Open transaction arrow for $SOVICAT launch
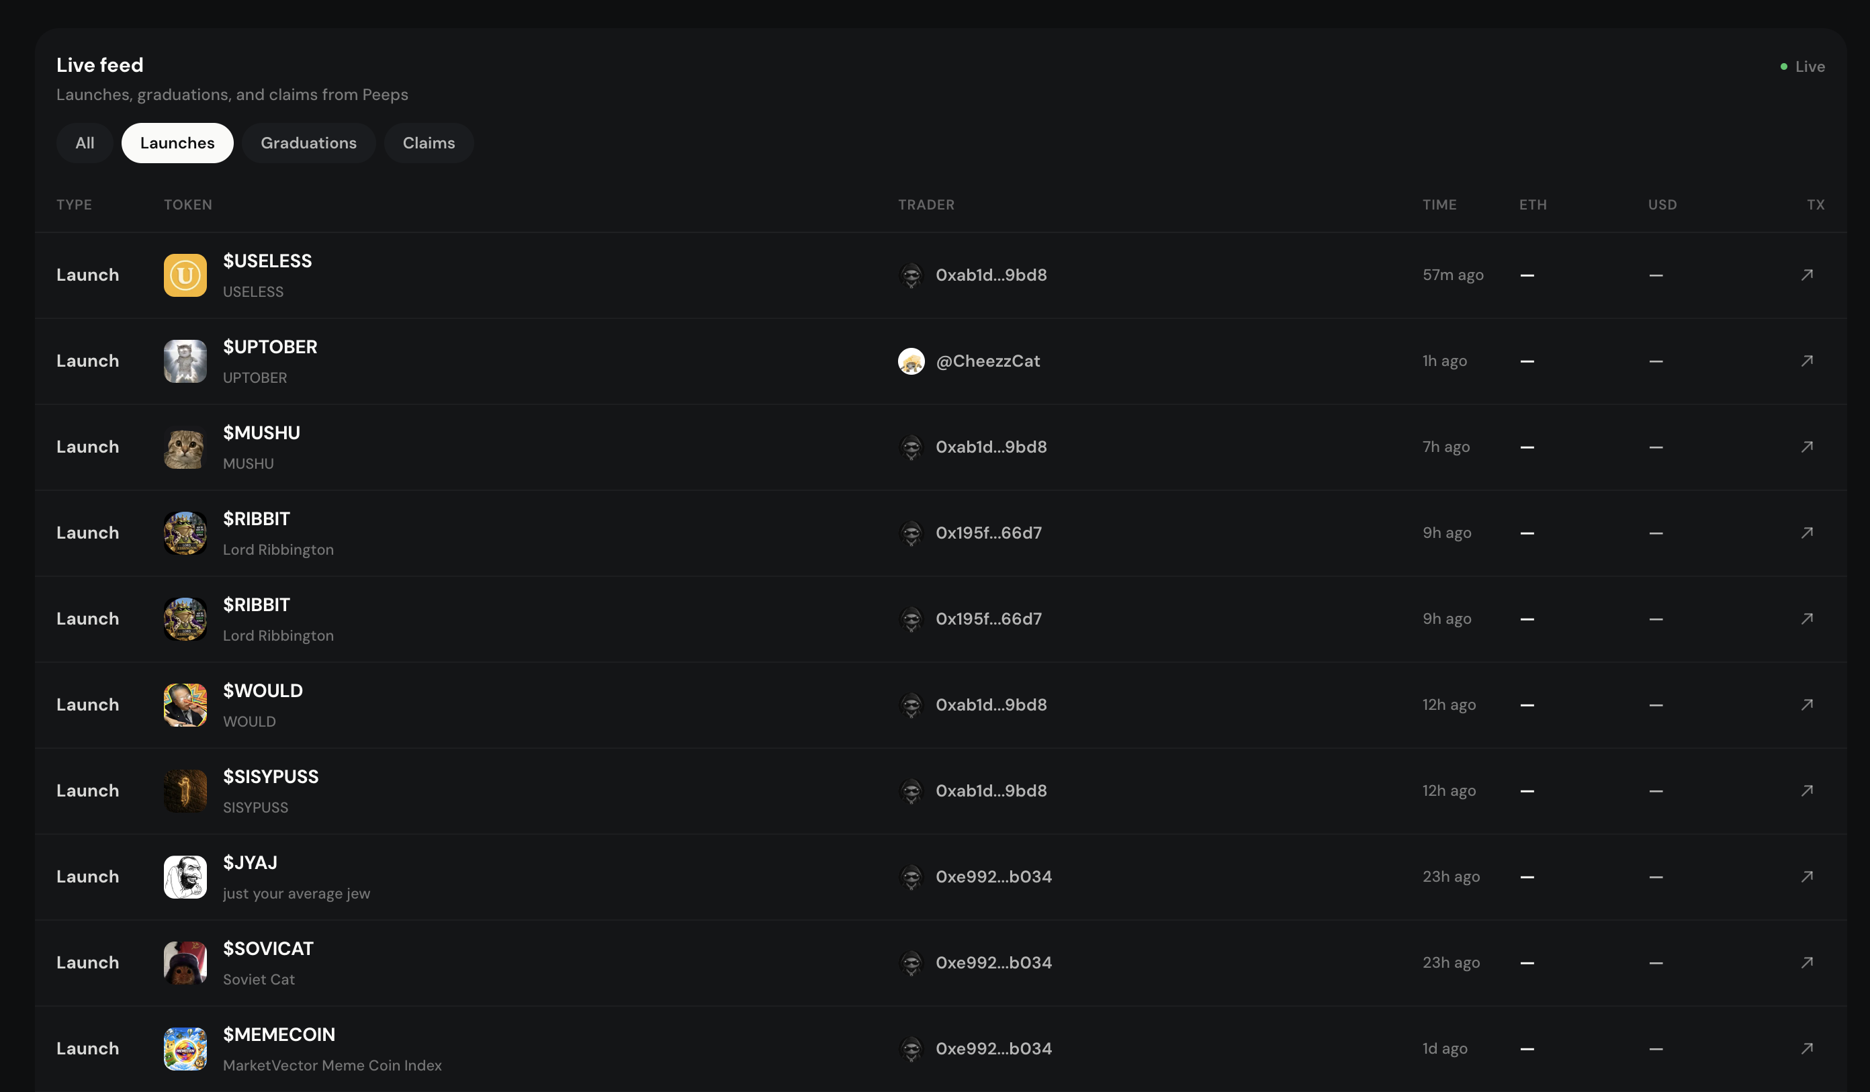1870x1092 pixels. (x=1807, y=963)
